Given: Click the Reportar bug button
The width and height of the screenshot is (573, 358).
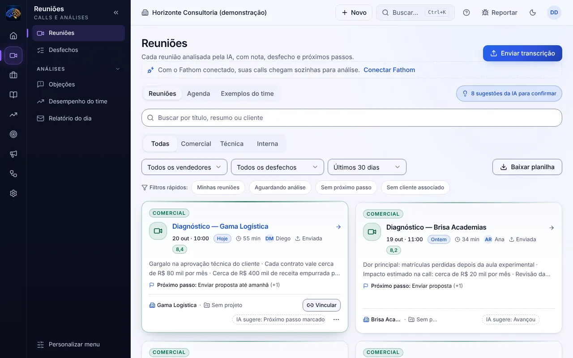Looking at the screenshot, I should point(500,13).
